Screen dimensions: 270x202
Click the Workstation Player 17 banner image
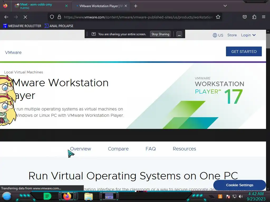tap(196, 96)
